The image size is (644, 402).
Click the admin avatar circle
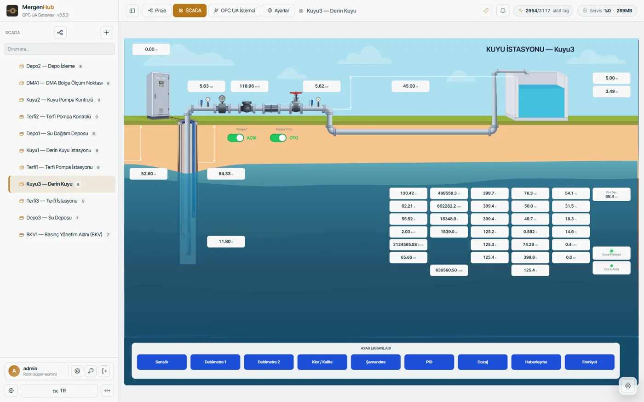coord(14,371)
